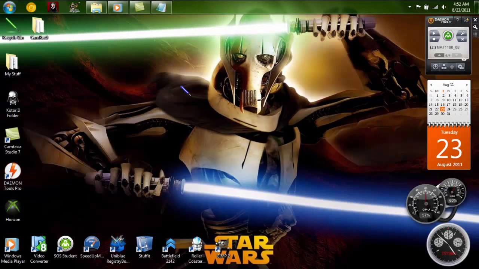Open the Kotor II Folder shortcut

13,104
